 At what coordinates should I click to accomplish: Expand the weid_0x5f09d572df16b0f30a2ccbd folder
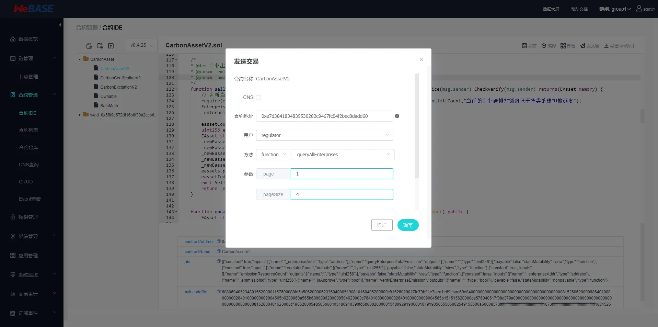pos(80,115)
